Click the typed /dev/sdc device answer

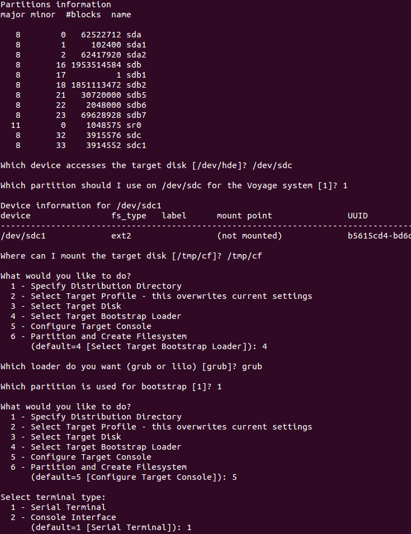272,165
